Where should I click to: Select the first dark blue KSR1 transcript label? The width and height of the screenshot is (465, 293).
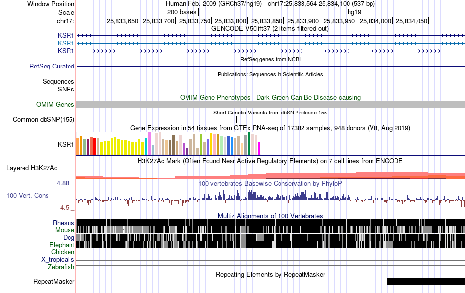pyautogui.click(x=66, y=35)
